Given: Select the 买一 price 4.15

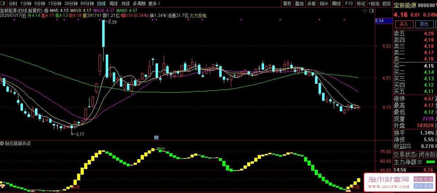Looking at the screenshot, I should (428, 66).
